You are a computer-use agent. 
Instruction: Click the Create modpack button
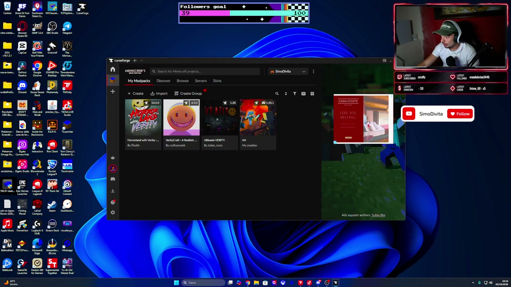135,94
